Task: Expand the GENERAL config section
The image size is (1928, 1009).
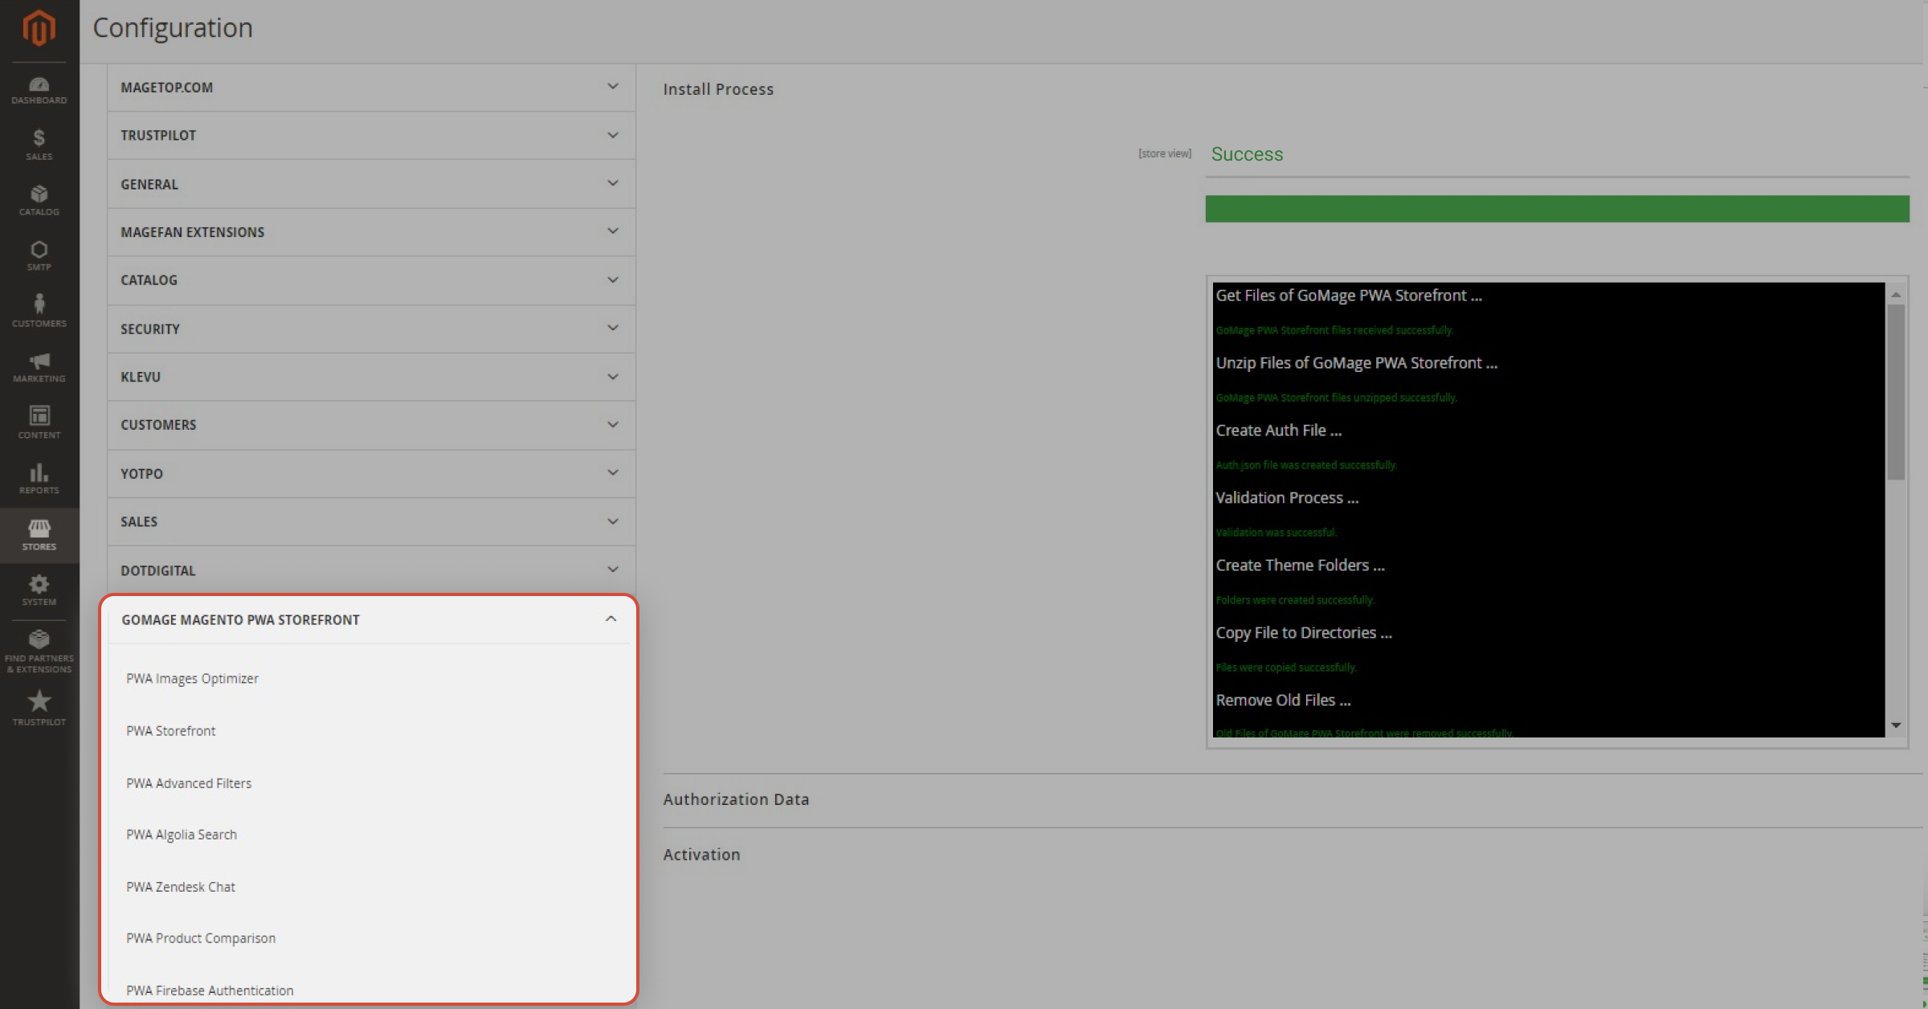Action: pyautogui.click(x=370, y=184)
